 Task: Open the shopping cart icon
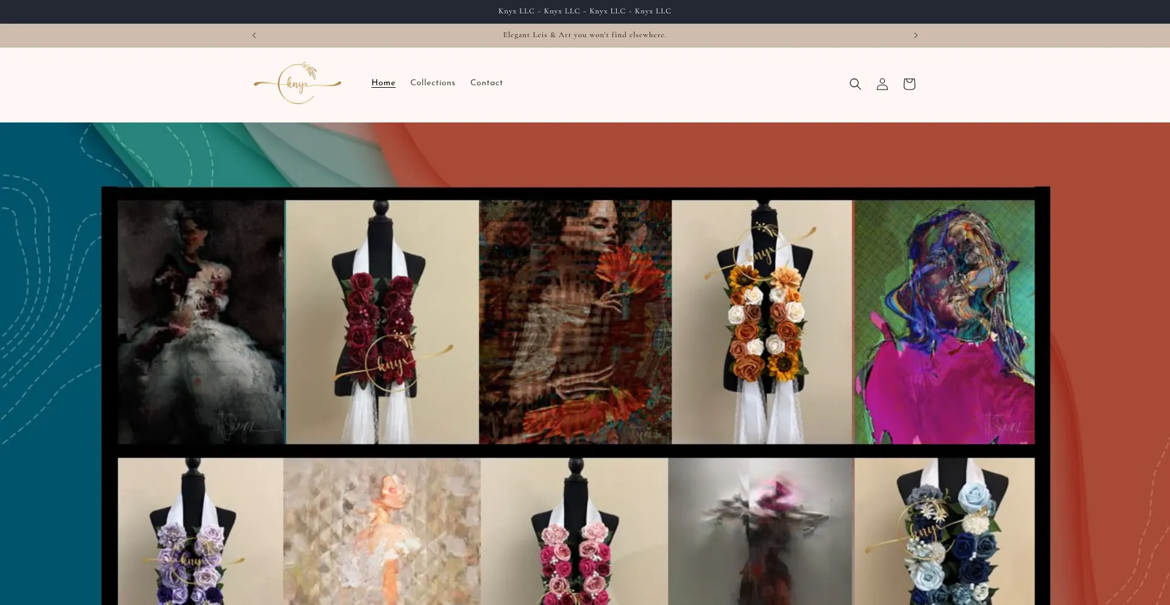[x=909, y=84]
